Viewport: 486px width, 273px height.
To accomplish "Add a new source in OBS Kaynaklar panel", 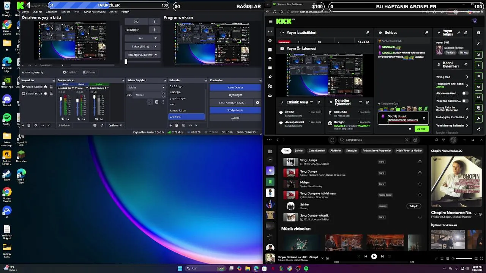I will click(23, 125).
